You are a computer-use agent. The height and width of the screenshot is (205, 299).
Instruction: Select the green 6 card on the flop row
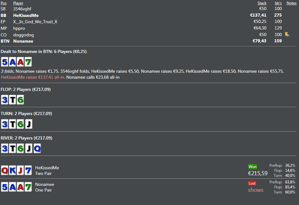pyautogui.click(x=20, y=100)
